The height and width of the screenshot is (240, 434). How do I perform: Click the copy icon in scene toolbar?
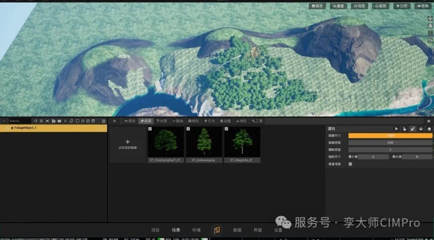click(72, 121)
